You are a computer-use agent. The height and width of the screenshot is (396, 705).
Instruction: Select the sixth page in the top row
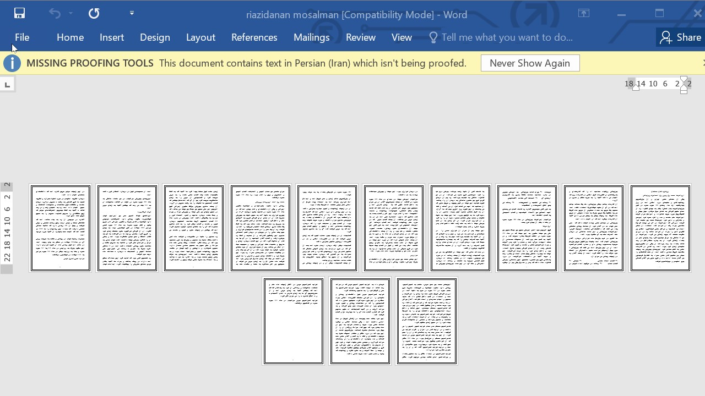coord(394,228)
